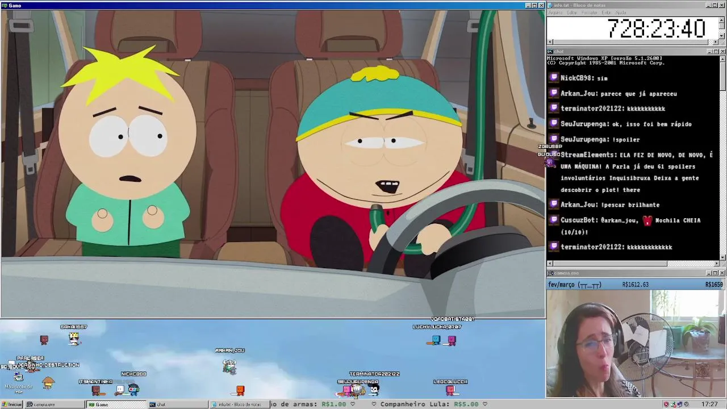Open the chat taskbar button
The image size is (727, 409).
pos(178,404)
